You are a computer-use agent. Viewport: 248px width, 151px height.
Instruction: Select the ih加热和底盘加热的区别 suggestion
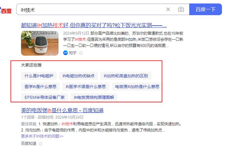pos(126,76)
